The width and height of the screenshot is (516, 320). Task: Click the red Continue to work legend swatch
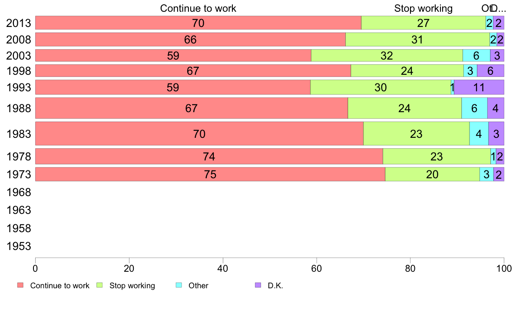pos(20,285)
